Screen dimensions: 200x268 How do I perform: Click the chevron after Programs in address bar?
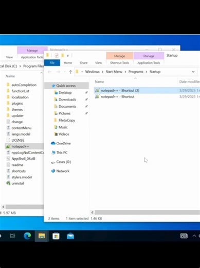(147, 72)
